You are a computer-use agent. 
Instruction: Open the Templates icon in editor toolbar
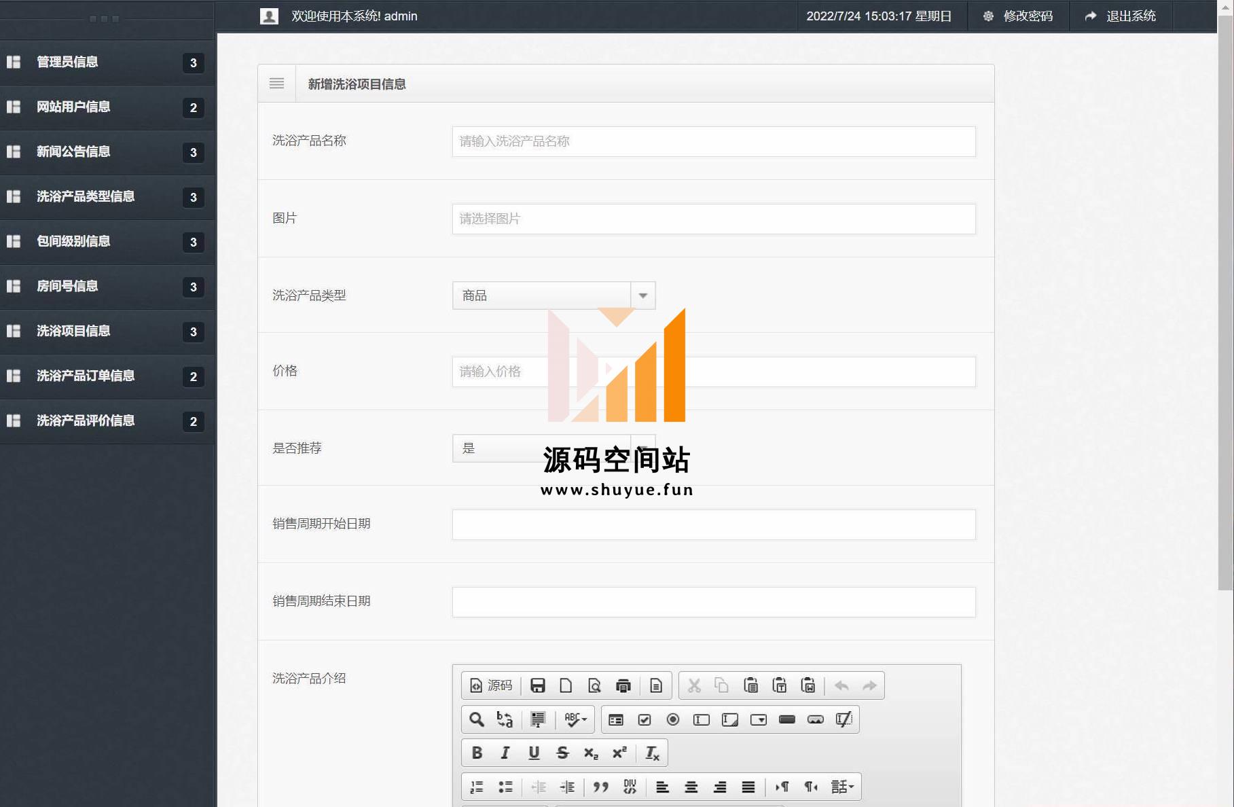pos(656,685)
